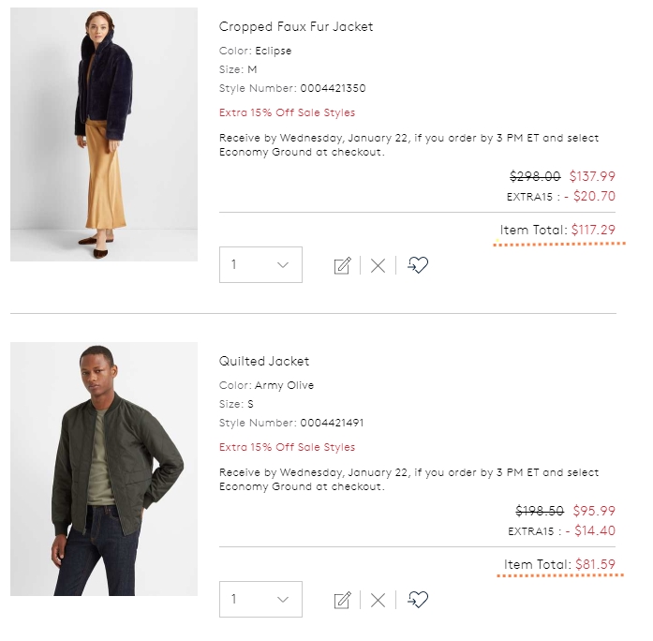The width and height of the screenshot is (653, 641).
Task: Edit the Quilted Jacket item
Action: coord(343,600)
